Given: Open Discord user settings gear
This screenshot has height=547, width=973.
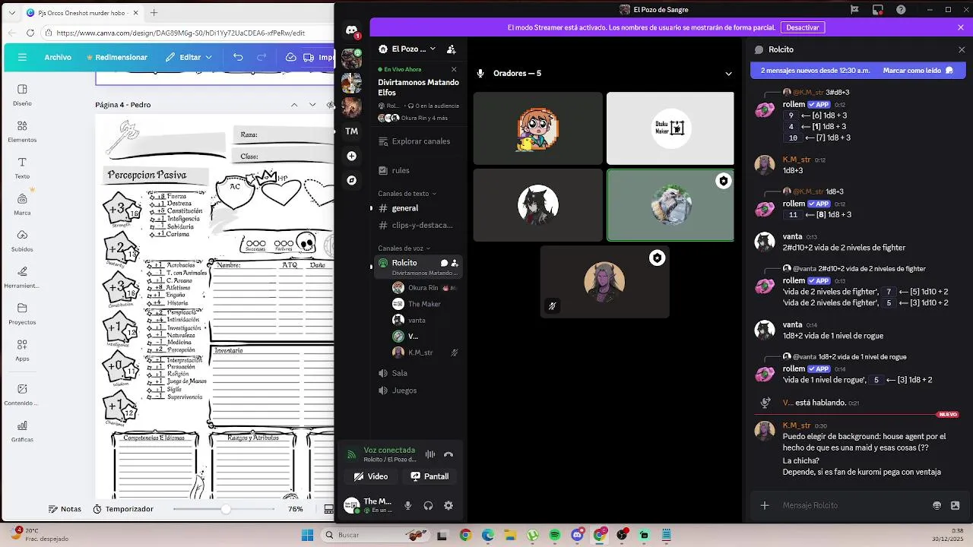Looking at the screenshot, I should (448, 506).
